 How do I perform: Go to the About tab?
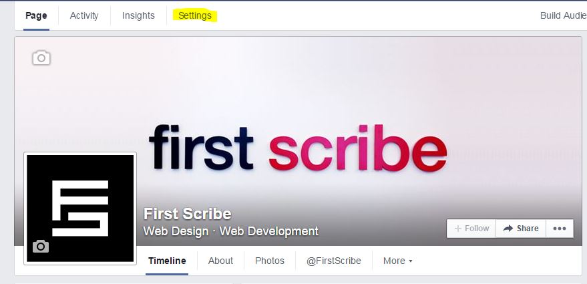click(x=220, y=261)
